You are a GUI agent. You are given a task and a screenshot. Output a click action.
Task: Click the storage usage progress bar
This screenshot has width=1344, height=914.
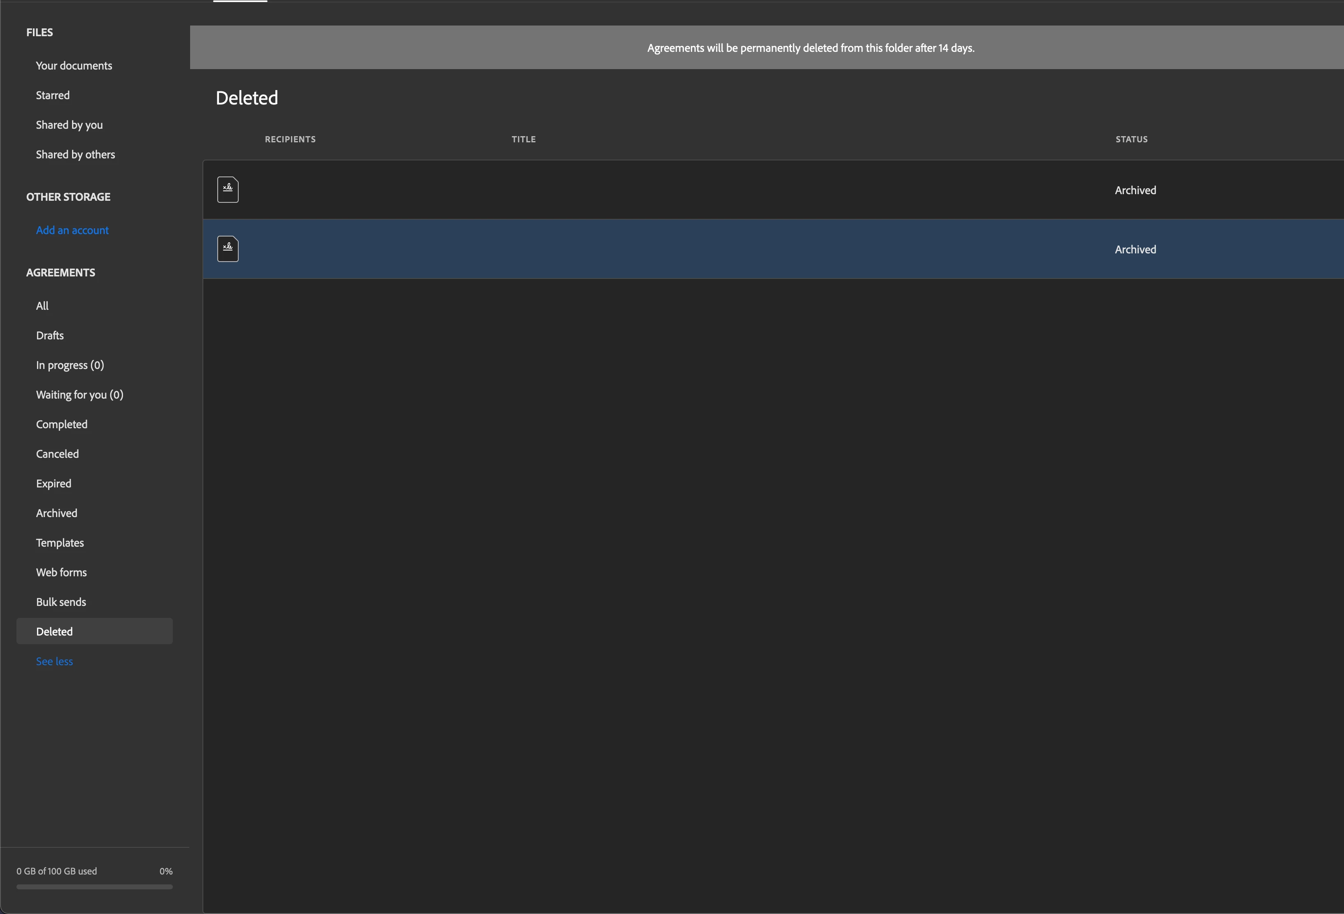tap(94, 887)
